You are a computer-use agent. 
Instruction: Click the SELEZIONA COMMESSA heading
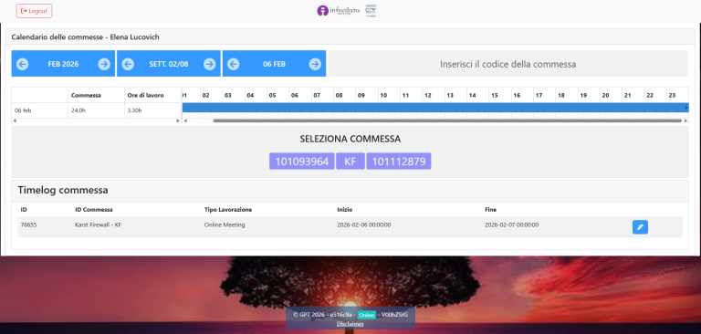(x=350, y=139)
